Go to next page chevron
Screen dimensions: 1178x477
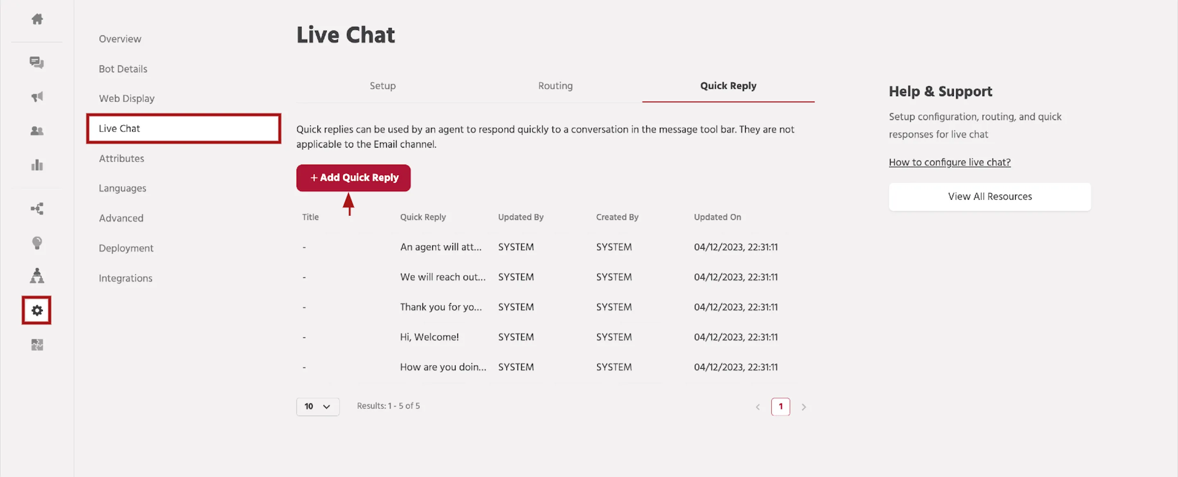803,407
